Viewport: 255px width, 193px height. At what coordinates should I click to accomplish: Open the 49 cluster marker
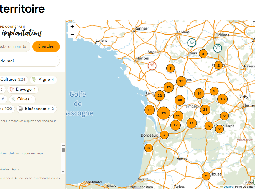coord(180,100)
